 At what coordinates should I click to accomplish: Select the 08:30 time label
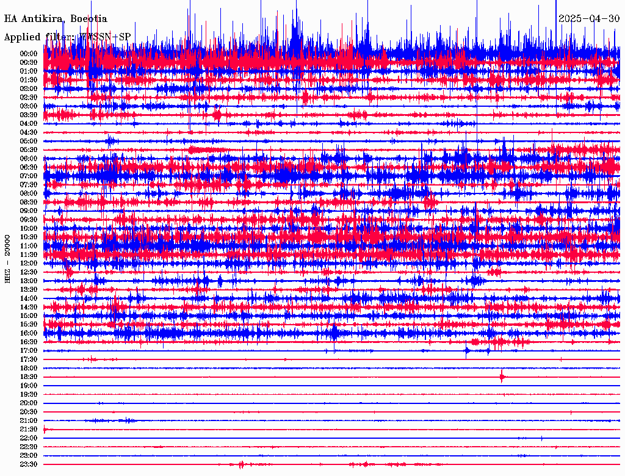coord(29,203)
